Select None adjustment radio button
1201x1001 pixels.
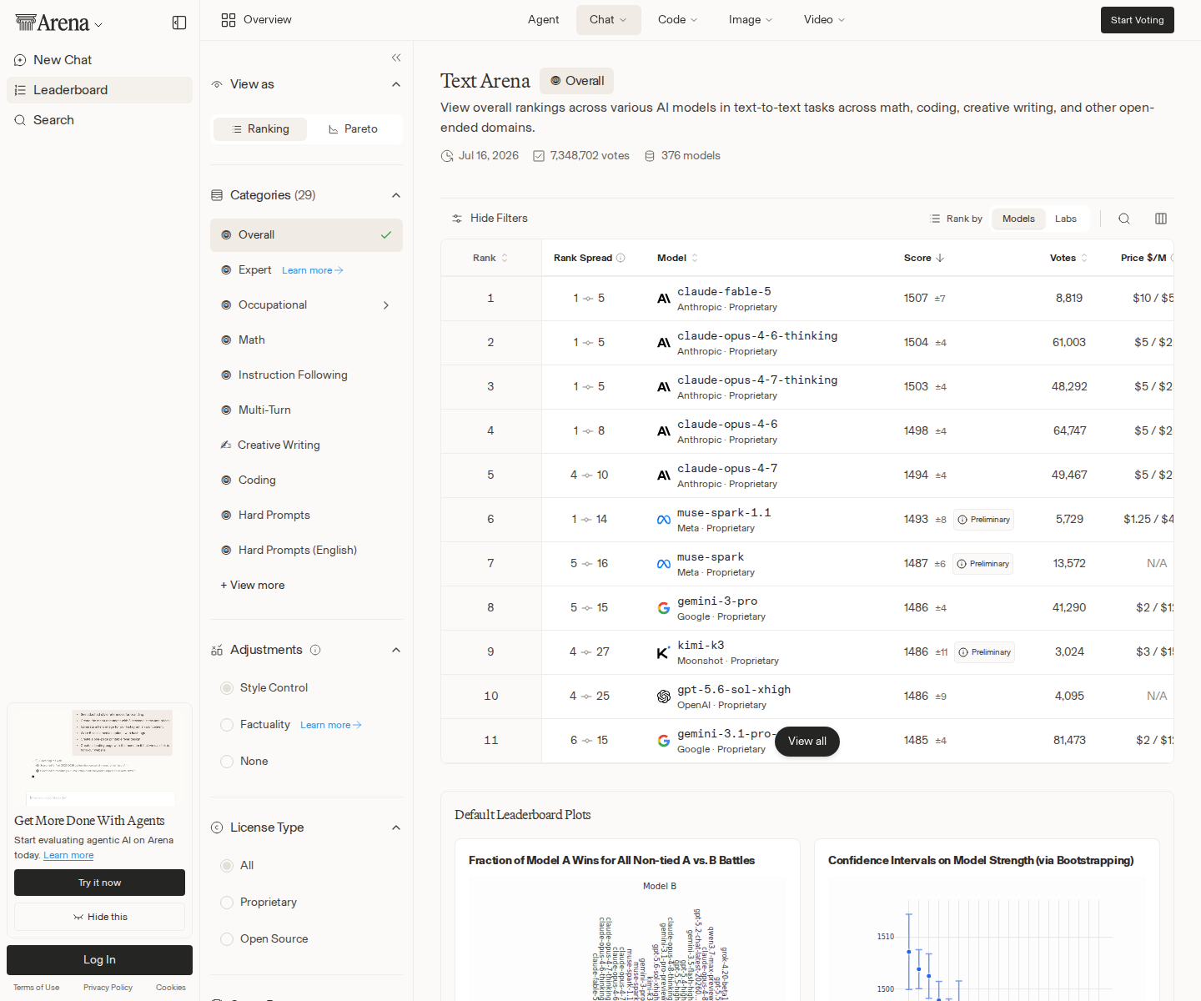227,762
